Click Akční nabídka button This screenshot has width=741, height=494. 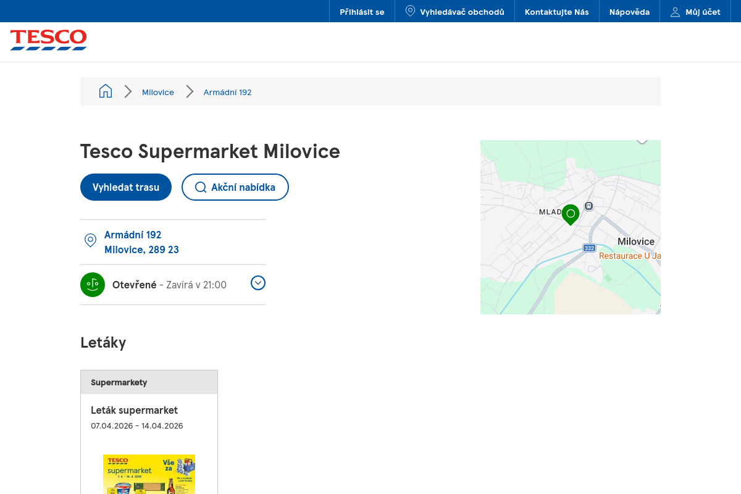235,187
